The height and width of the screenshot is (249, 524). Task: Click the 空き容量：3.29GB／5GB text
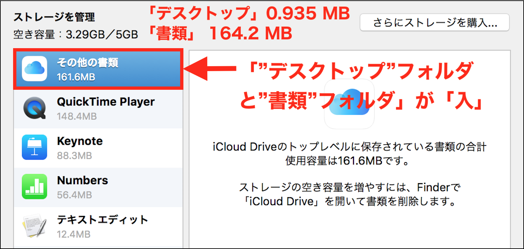76,34
